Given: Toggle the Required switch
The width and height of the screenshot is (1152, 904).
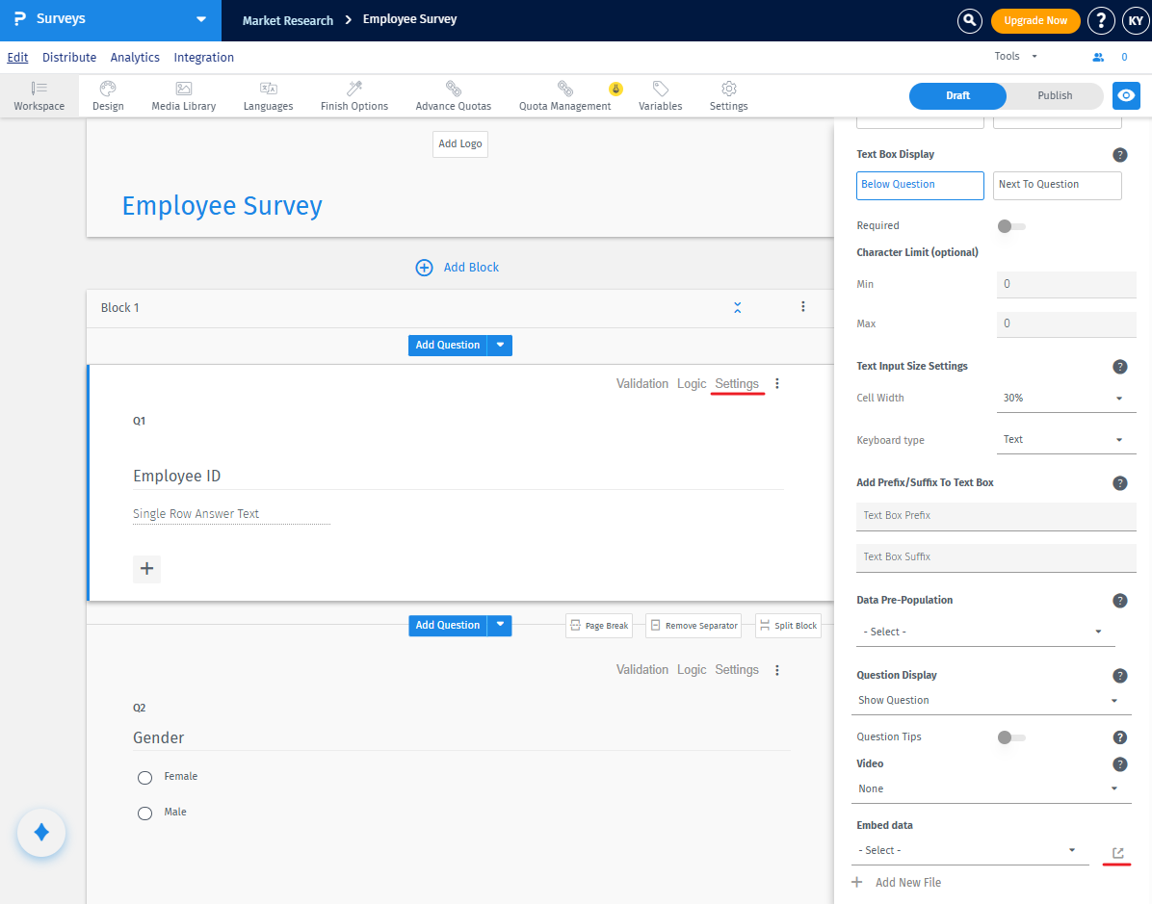Looking at the screenshot, I should pyautogui.click(x=1011, y=226).
